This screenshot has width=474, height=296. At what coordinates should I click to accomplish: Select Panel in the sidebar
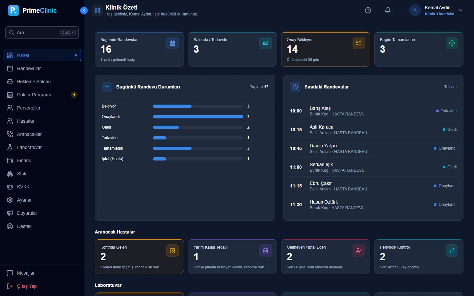pos(42,55)
